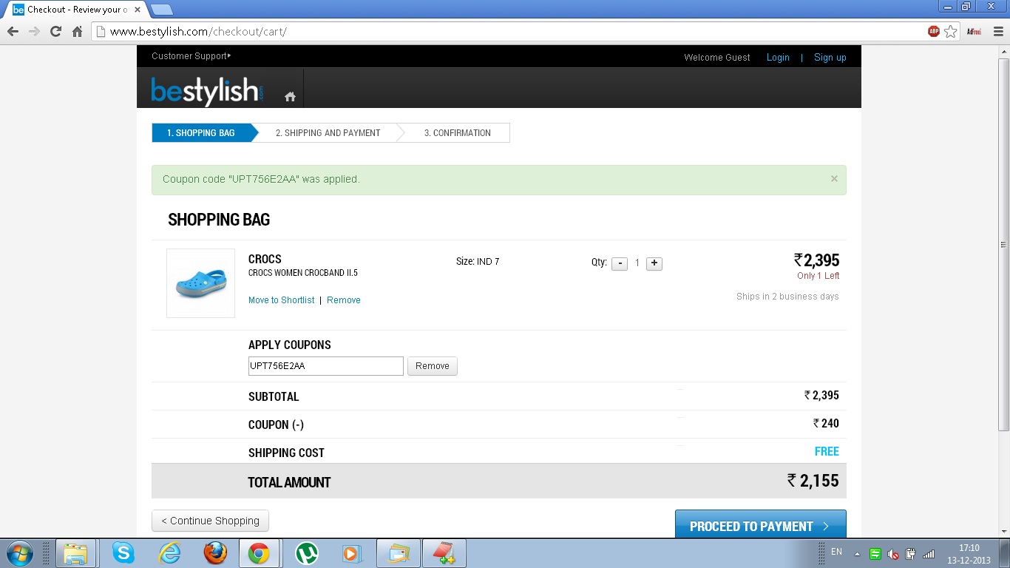This screenshot has width=1010, height=568.
Task: Click the browser back arrow
Action: tap(13, 31)
